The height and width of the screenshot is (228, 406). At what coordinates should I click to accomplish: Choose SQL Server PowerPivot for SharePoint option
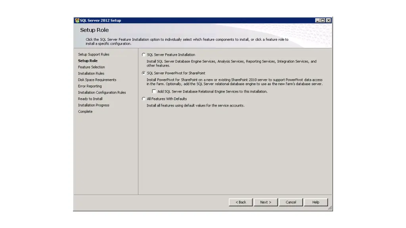pos(144,73)
